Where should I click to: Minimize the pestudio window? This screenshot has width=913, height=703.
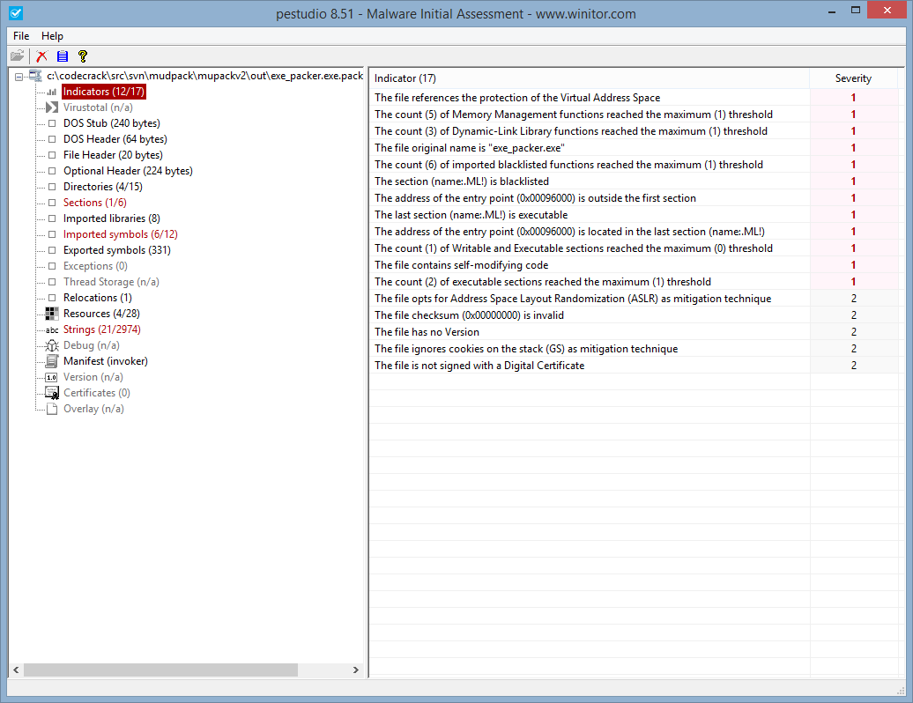click(832, 10)
